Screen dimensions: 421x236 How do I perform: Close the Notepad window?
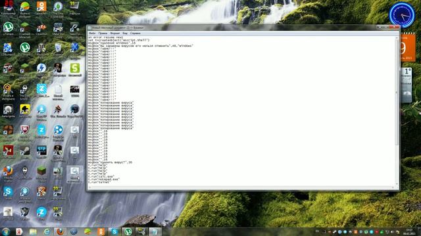[x=395, y=27]
